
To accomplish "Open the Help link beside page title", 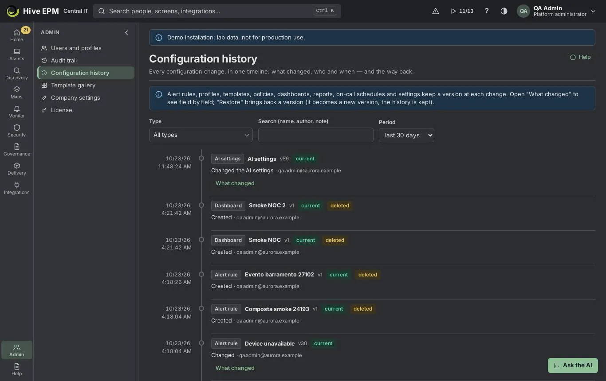I will 580,57.
